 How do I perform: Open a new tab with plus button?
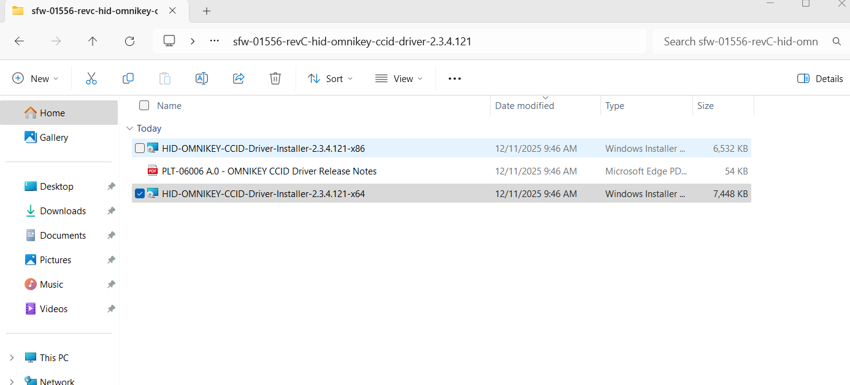point(207,11)
